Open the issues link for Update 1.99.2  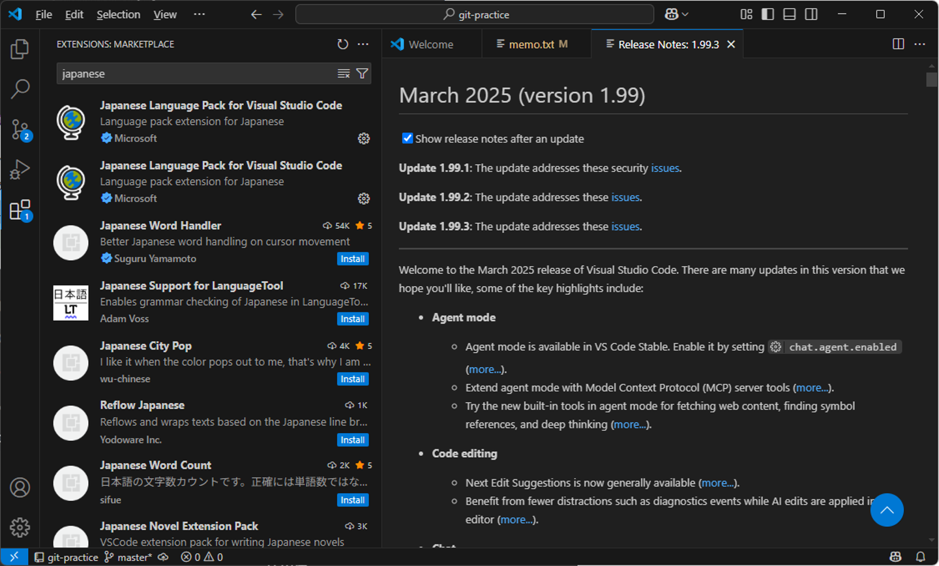click(625, 197)
